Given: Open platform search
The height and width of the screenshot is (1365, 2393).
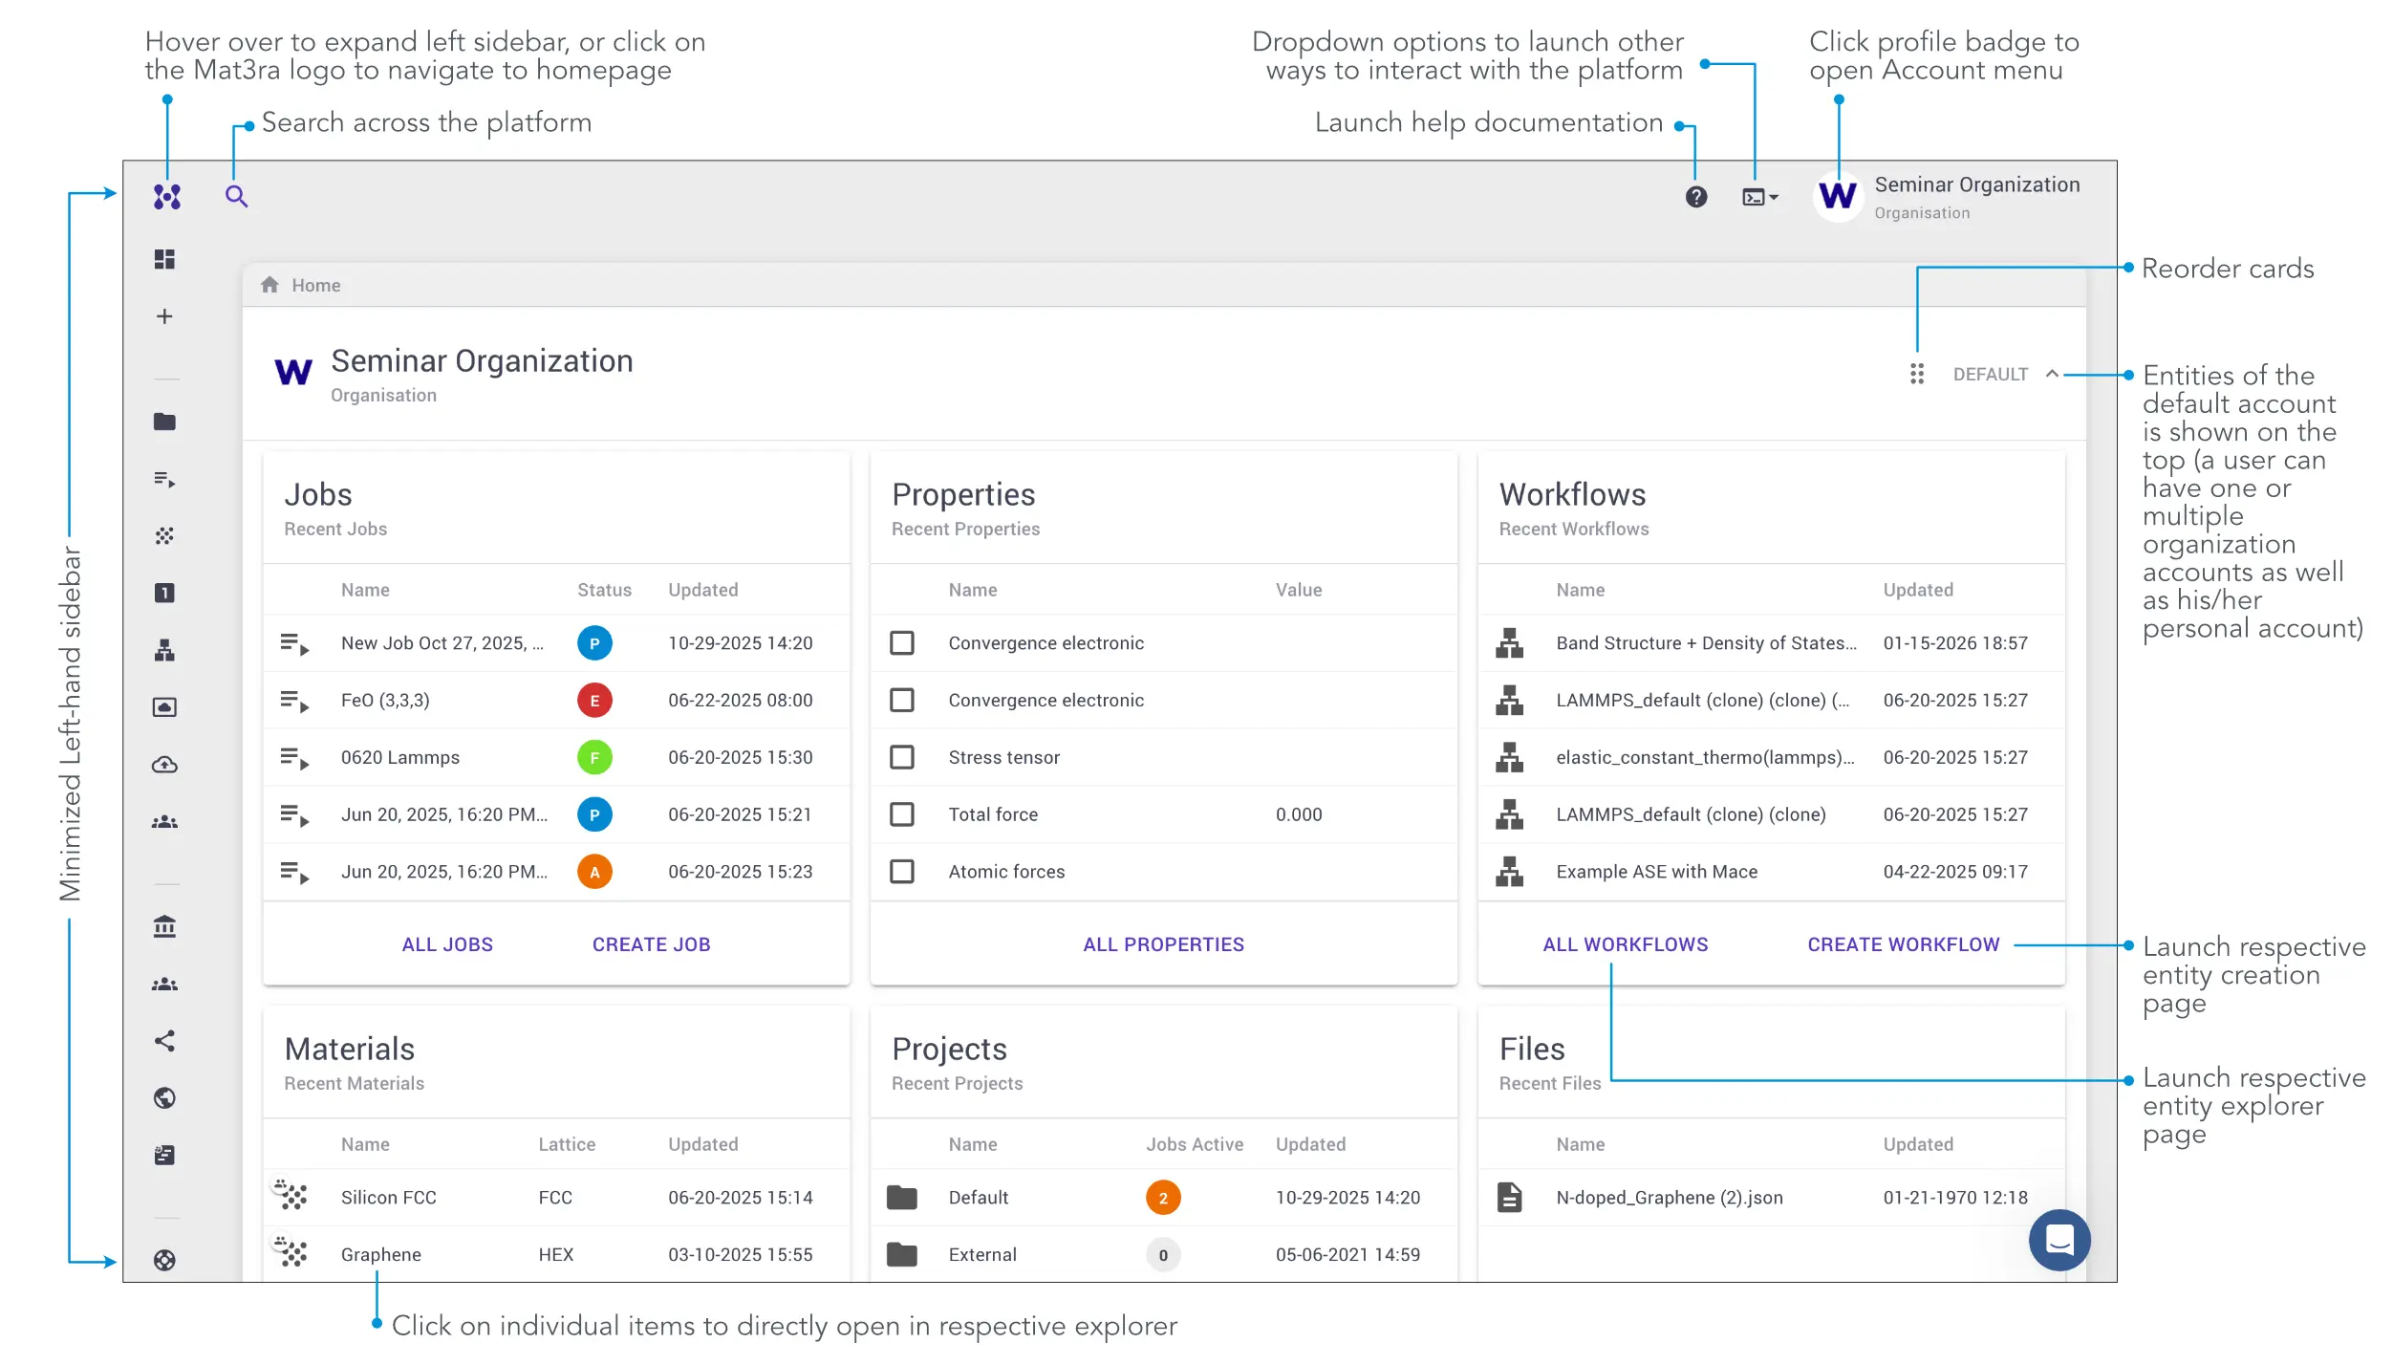Looking at the screenshot, I should [235, 195].
